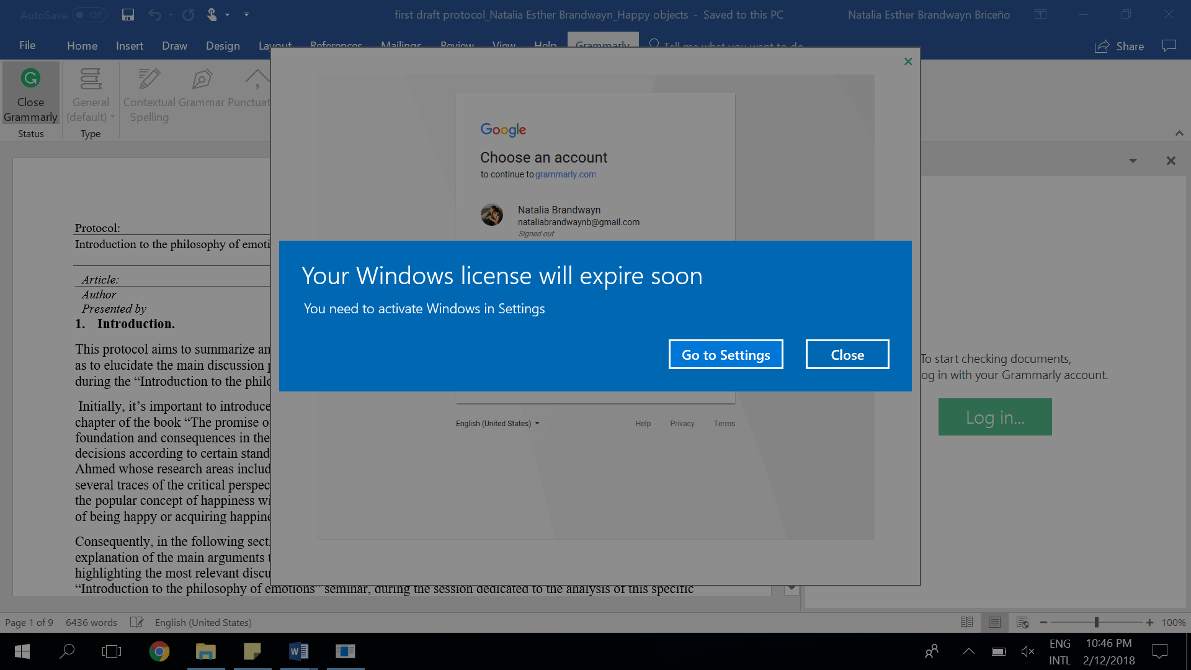This screenshot has width=1191, height=670.
Task: Open the comments icon in the ribbon
Action: click(x=1169, y=46)
